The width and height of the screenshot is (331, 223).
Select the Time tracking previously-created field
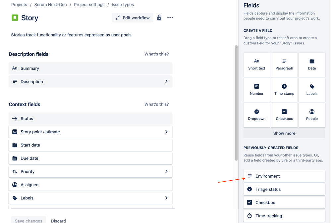coord(284,216)
